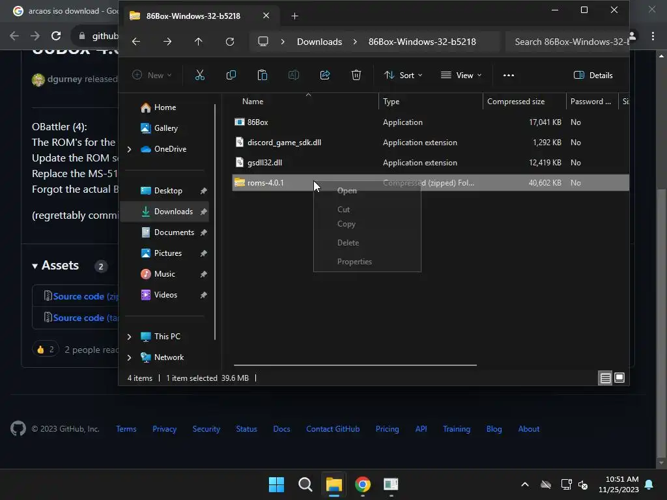Viewport: 667px width, 500px height.
Task: Click chevron after Downloads in address bar
Action: coord(355,42)
